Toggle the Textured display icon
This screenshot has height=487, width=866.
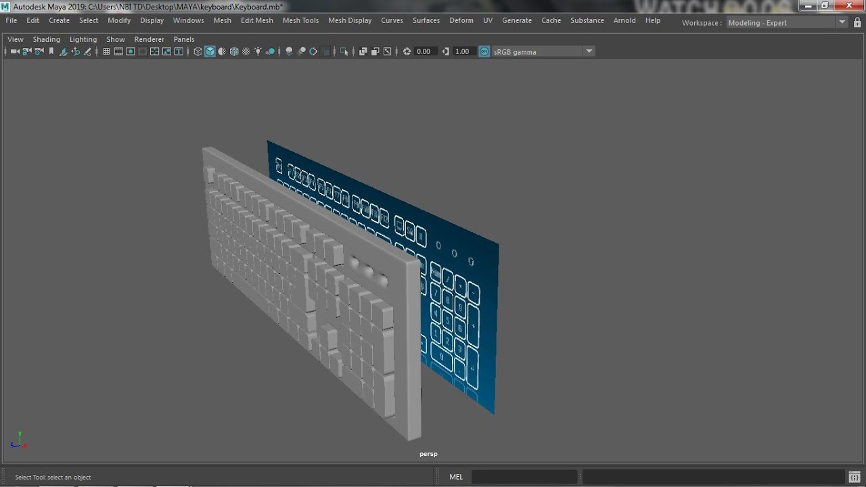tap(246, 51)
